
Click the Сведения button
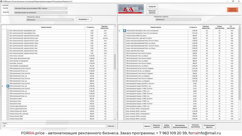coord(152,7)
